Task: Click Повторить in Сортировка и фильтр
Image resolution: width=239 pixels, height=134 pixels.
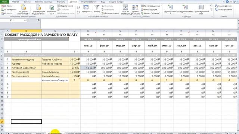Action: click(108, 10)
